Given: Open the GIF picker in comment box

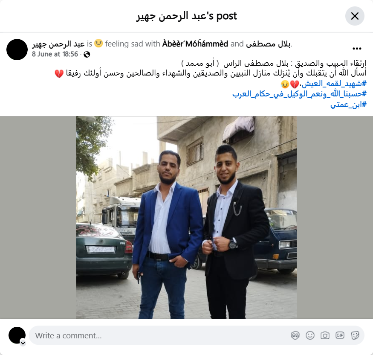Looking at the screenshot, I should point(340,335).
